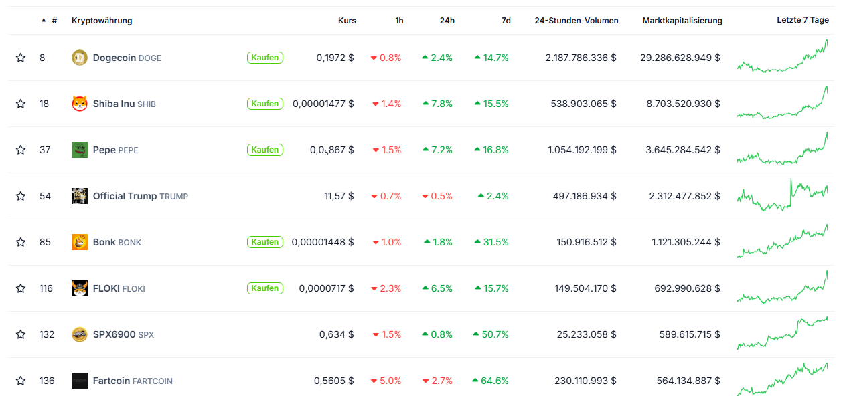Viewport: 843px width, 402px height.
Task: Add Fartcoin to favorites with star
Action: tap(21, 381)
